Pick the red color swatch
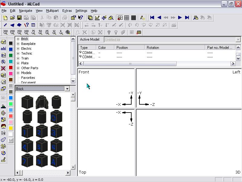The height and width of the screenshot is (182, 242). tap(11, 67)
